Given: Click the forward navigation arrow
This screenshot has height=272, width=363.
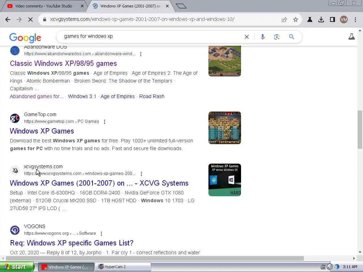Looking at the screenshot, I should [x=19, y=20].
